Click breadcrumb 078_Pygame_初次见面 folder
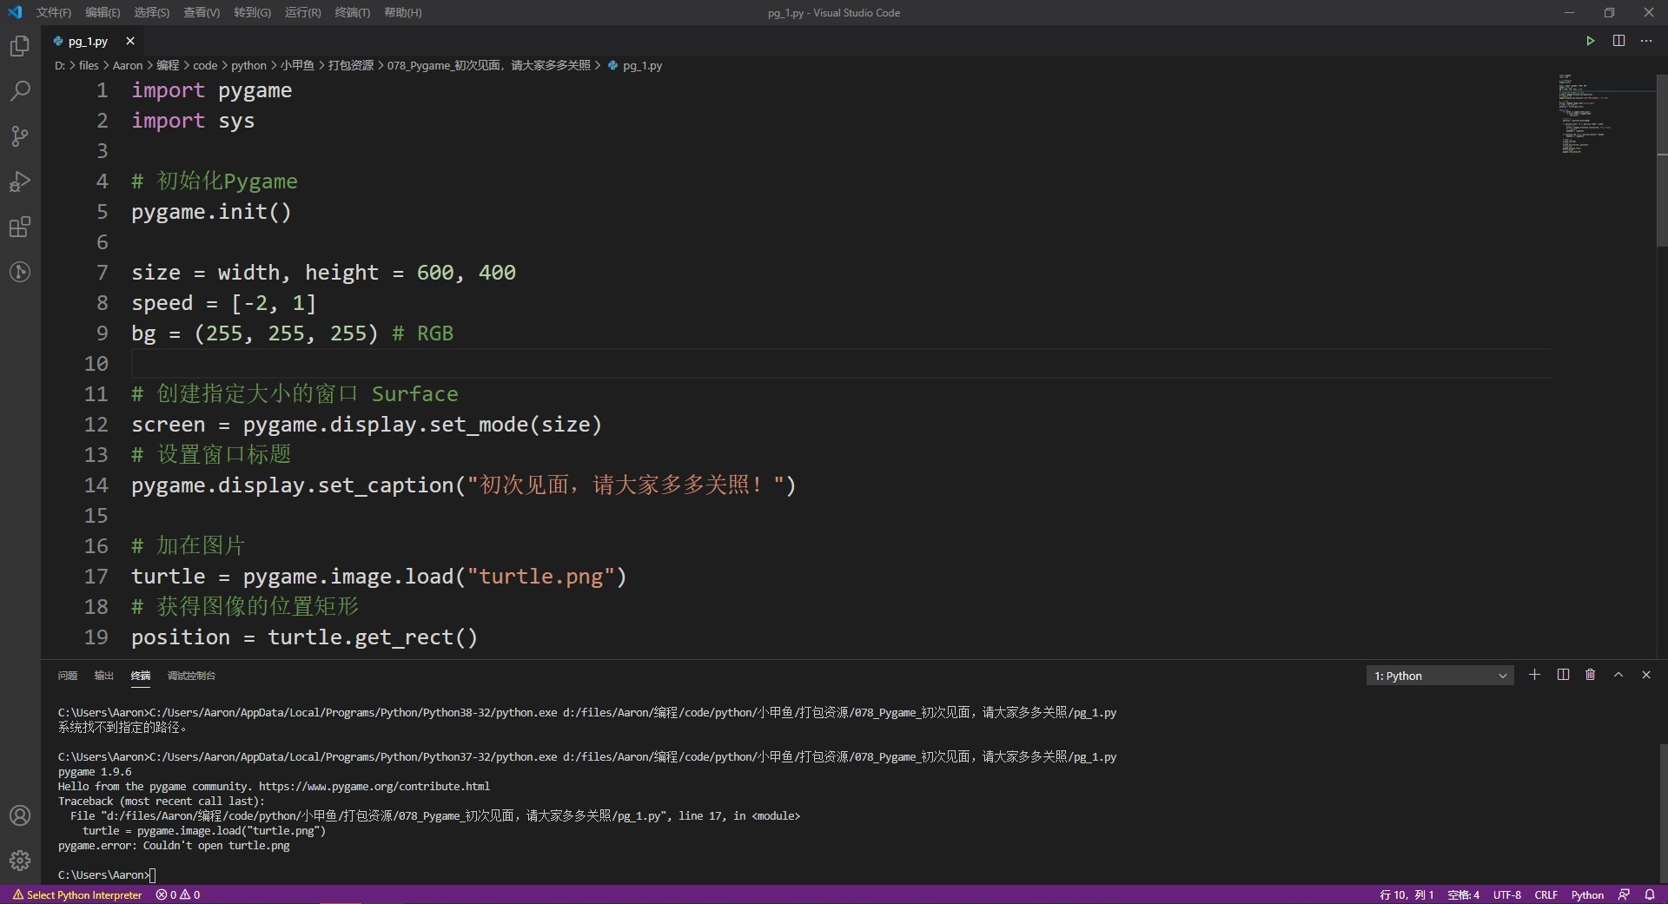 488,65
